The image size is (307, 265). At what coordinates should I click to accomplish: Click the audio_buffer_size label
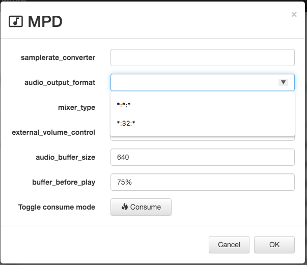point(65,157)
